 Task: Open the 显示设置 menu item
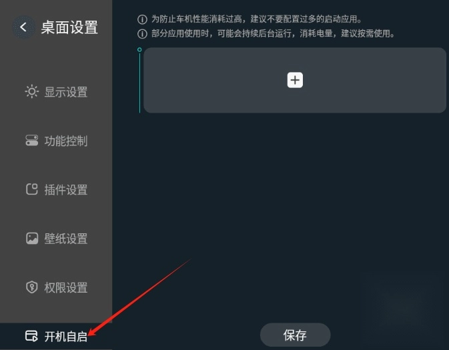pos(56,92)
